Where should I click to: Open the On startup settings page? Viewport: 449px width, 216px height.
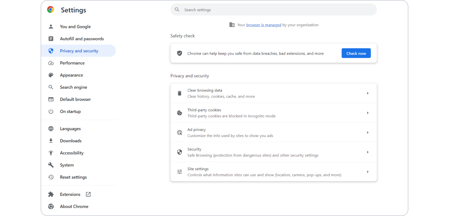tap(70, 111)
